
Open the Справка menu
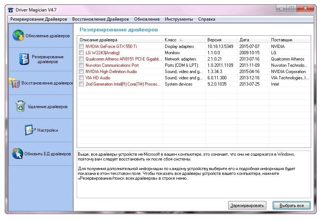207,19
